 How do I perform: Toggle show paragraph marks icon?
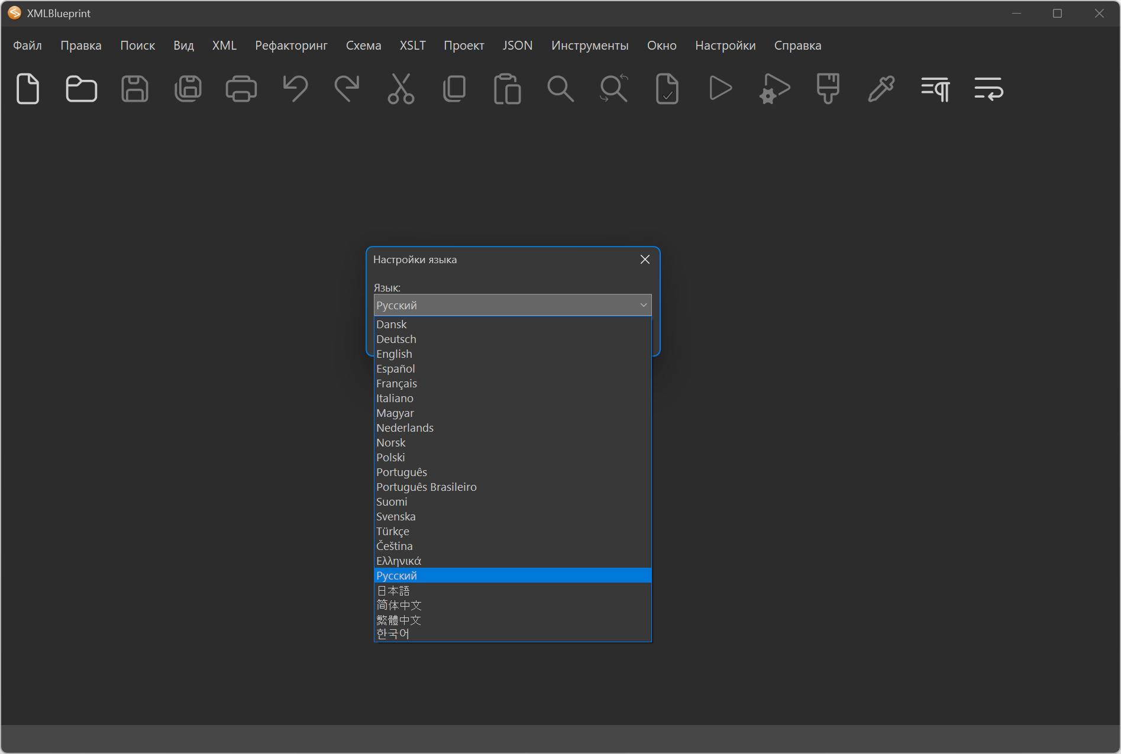pos(935,89)
